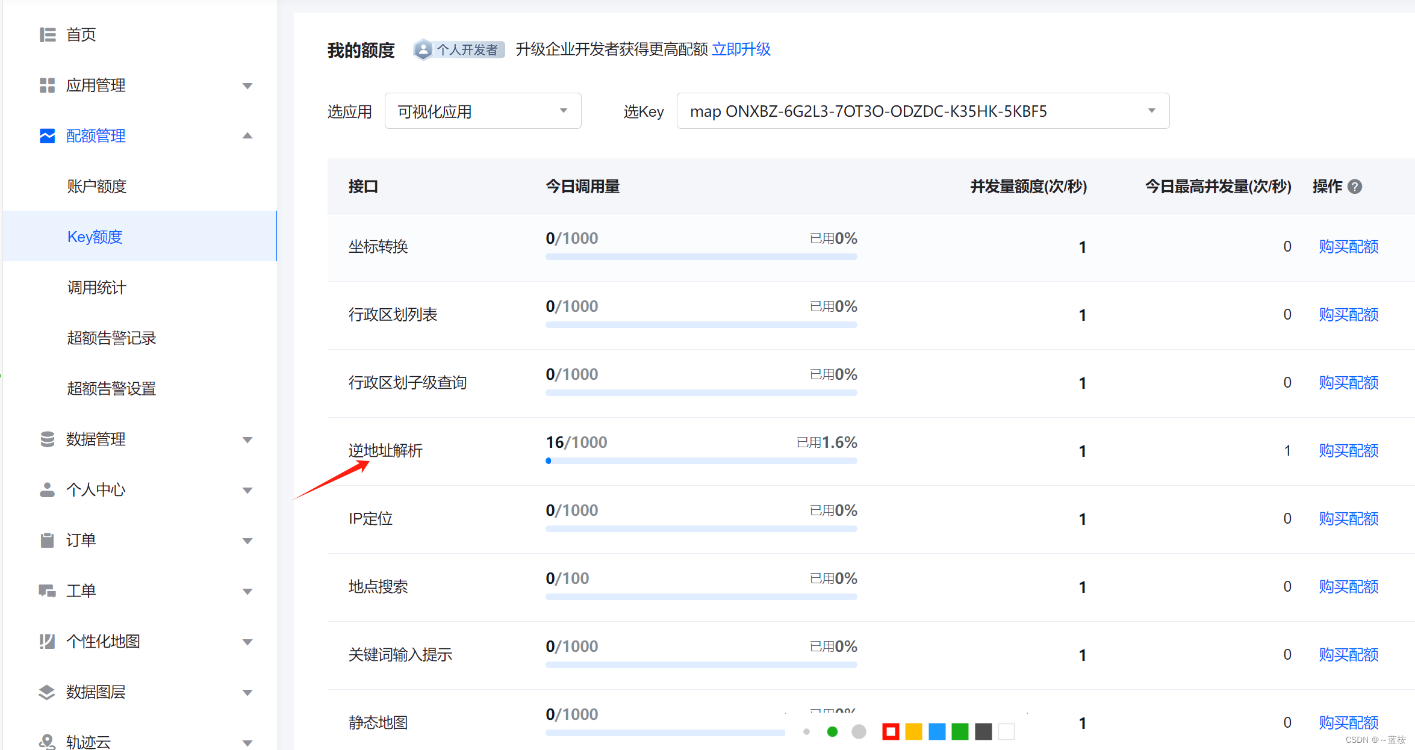1415x750 pixels.
Task: Expand the 订单 menu arrow
Action: pyautogui.click(x=247, y=541)
